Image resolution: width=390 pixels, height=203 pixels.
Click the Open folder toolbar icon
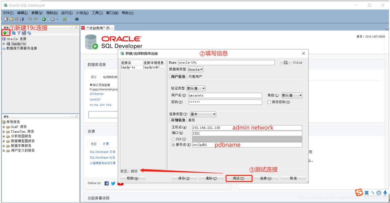point(11,19)
